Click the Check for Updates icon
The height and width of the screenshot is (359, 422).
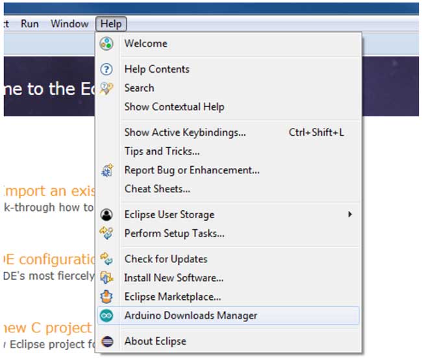coord(107,259)
